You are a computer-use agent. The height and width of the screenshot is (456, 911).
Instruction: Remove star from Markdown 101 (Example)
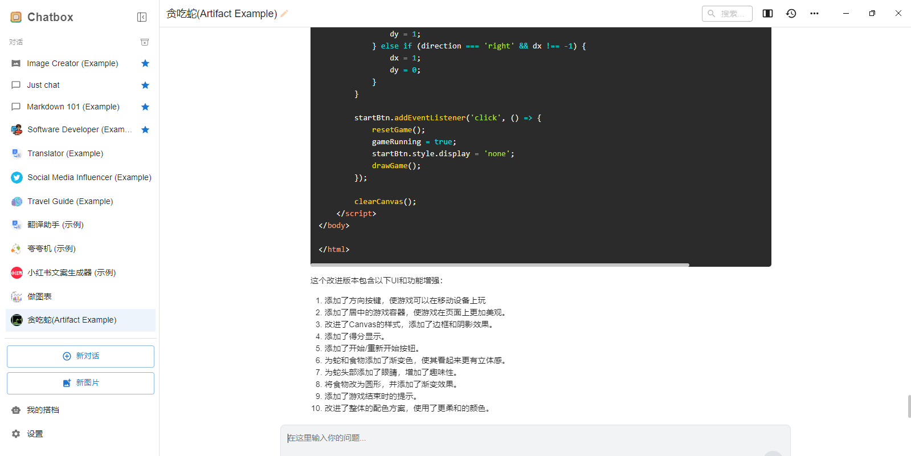(x=145, y=107)
